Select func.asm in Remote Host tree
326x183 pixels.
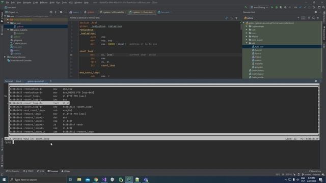tap(258, 47)
